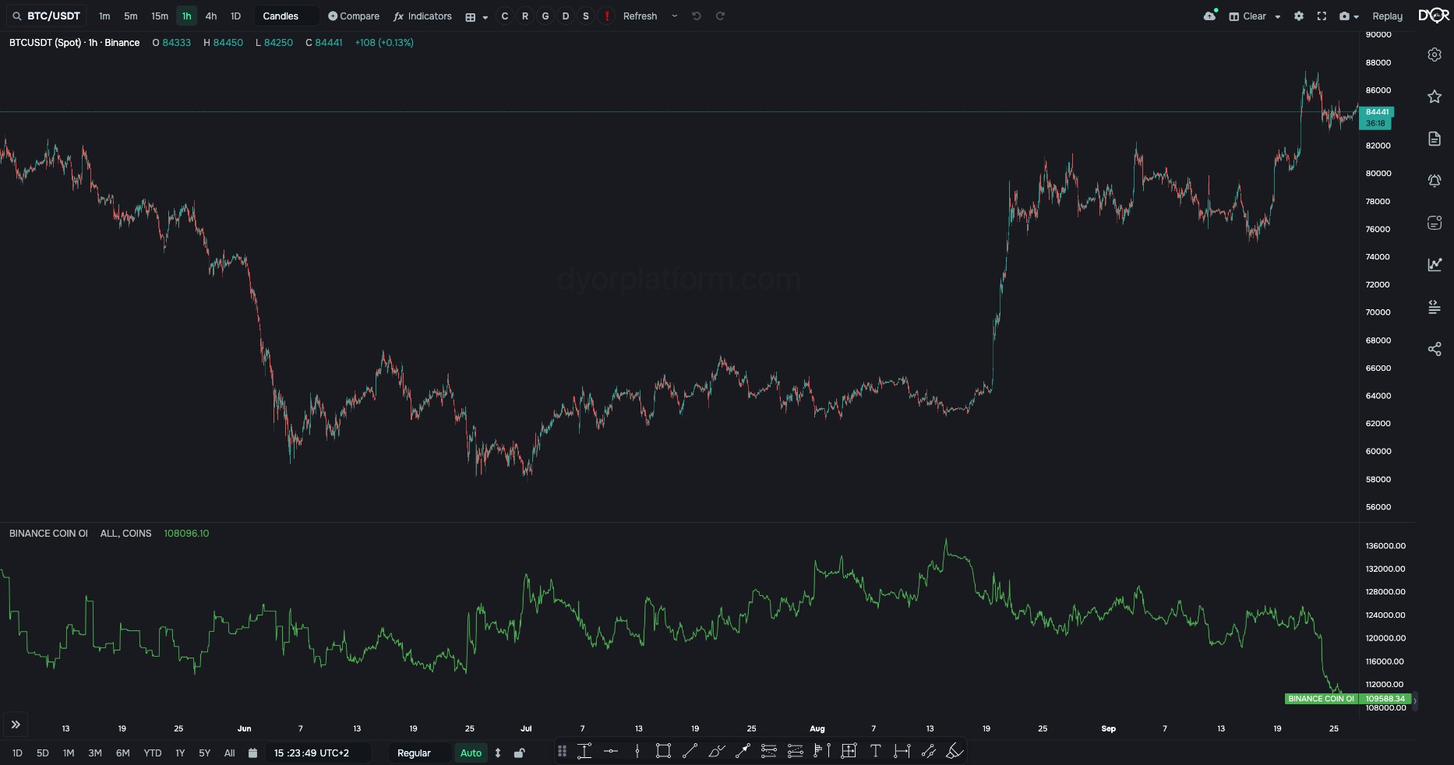Screen dimensions: 1454x765
Task: Click the vertical arrows scale icon
Action: point(498,753)
